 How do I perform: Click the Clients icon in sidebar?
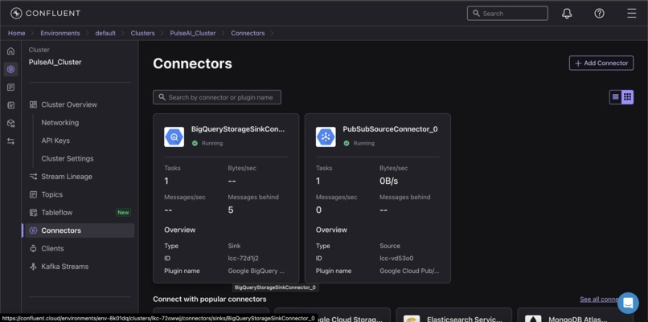tap(34, 248)
